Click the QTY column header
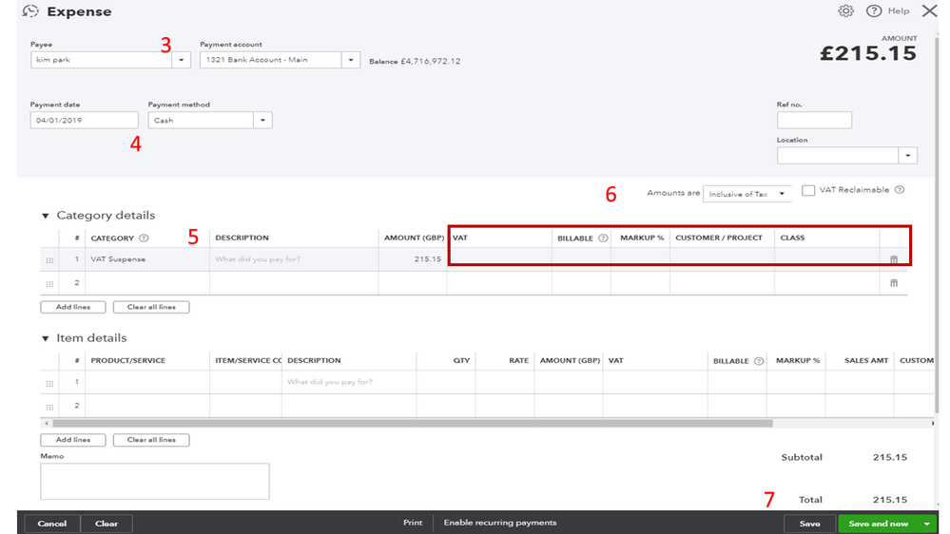Screen dimensions: 950x534 click(461, 361)
